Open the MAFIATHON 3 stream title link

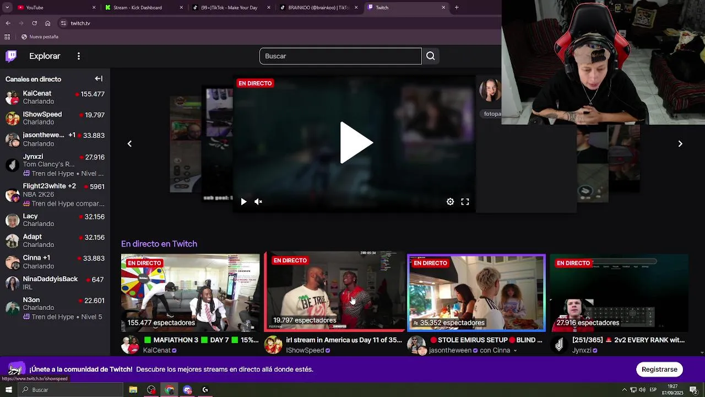[x=201, y=340]
